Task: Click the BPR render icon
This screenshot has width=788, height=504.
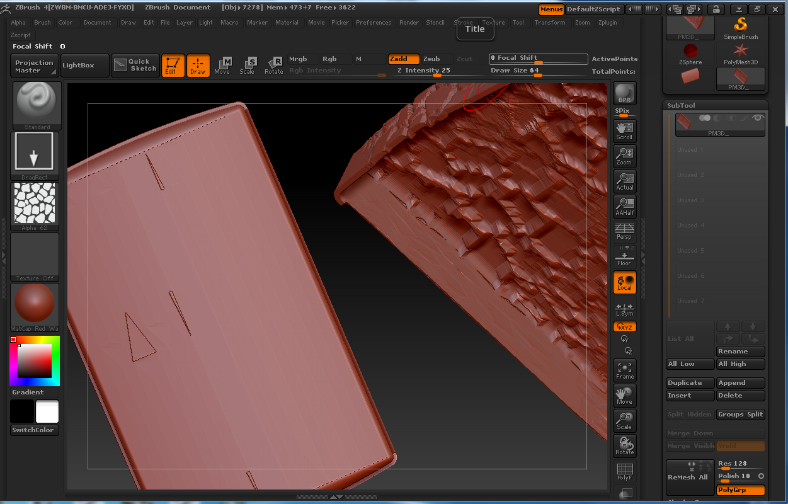Action: click(x=624, y=93)
